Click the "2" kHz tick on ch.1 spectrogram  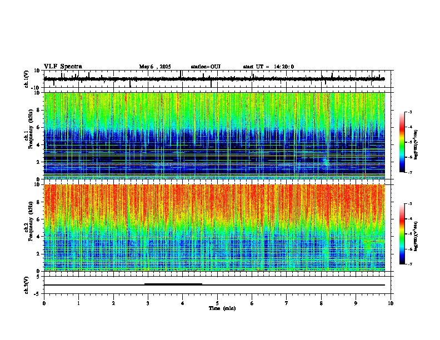click(39, 162)
